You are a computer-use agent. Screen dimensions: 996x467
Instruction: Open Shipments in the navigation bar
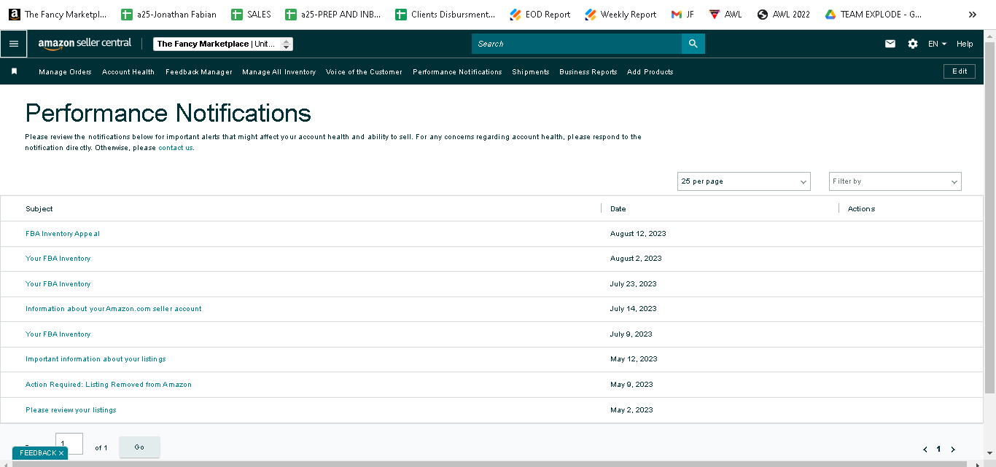(x=531, y=72)
